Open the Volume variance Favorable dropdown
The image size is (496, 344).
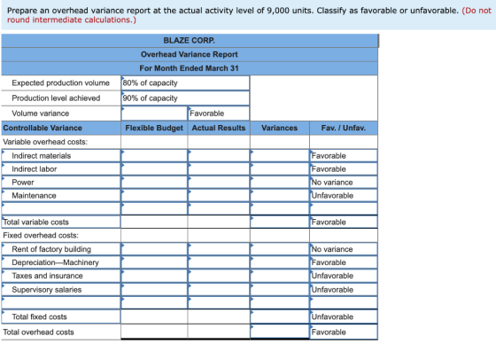pyautogui.click(x=219, y=113)
